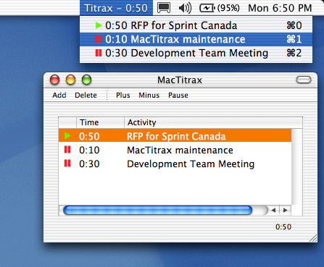Click green play icon in RFP table row
Viewport: 324px width, 267px height.
[x=67, y=136]
